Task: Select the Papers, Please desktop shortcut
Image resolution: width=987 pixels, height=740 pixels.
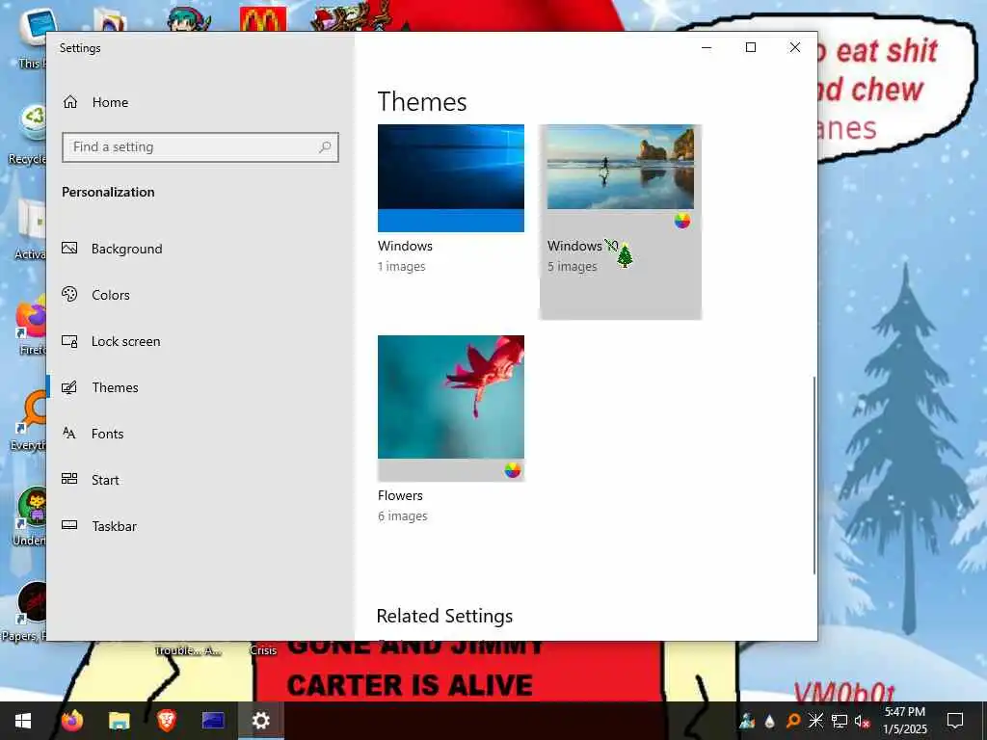Action: (x=25, y=612)
